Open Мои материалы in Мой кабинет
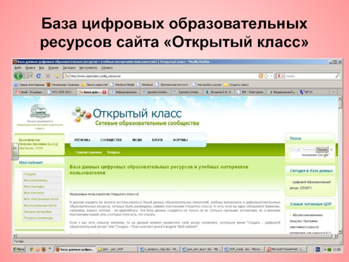The height and width of the screenshot is (262, 349). (35, 180)
